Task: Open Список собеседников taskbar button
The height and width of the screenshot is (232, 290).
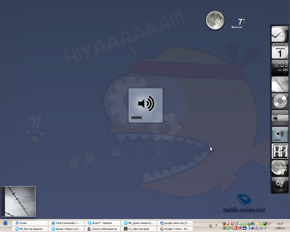Action: [103, 229]
